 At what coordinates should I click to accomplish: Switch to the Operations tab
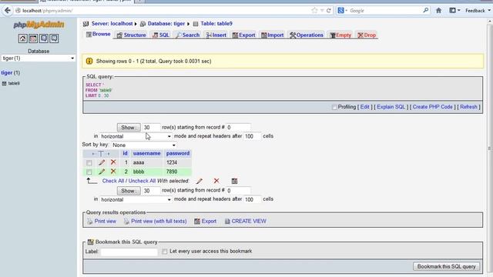[x=307, y=35]
